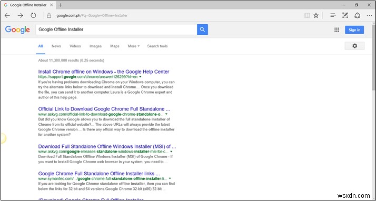Image resolution: width=376 pixels, height=201 pixels.
Task: Open the Google apps grid icon
Action: (x=337, y=30)
